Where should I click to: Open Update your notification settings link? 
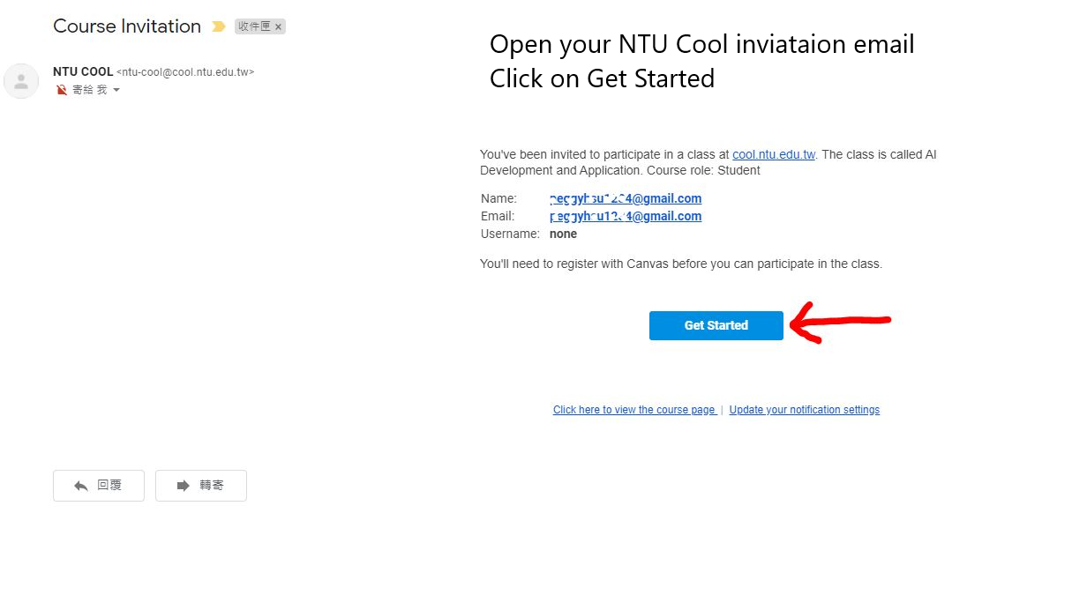click(805, 410)
